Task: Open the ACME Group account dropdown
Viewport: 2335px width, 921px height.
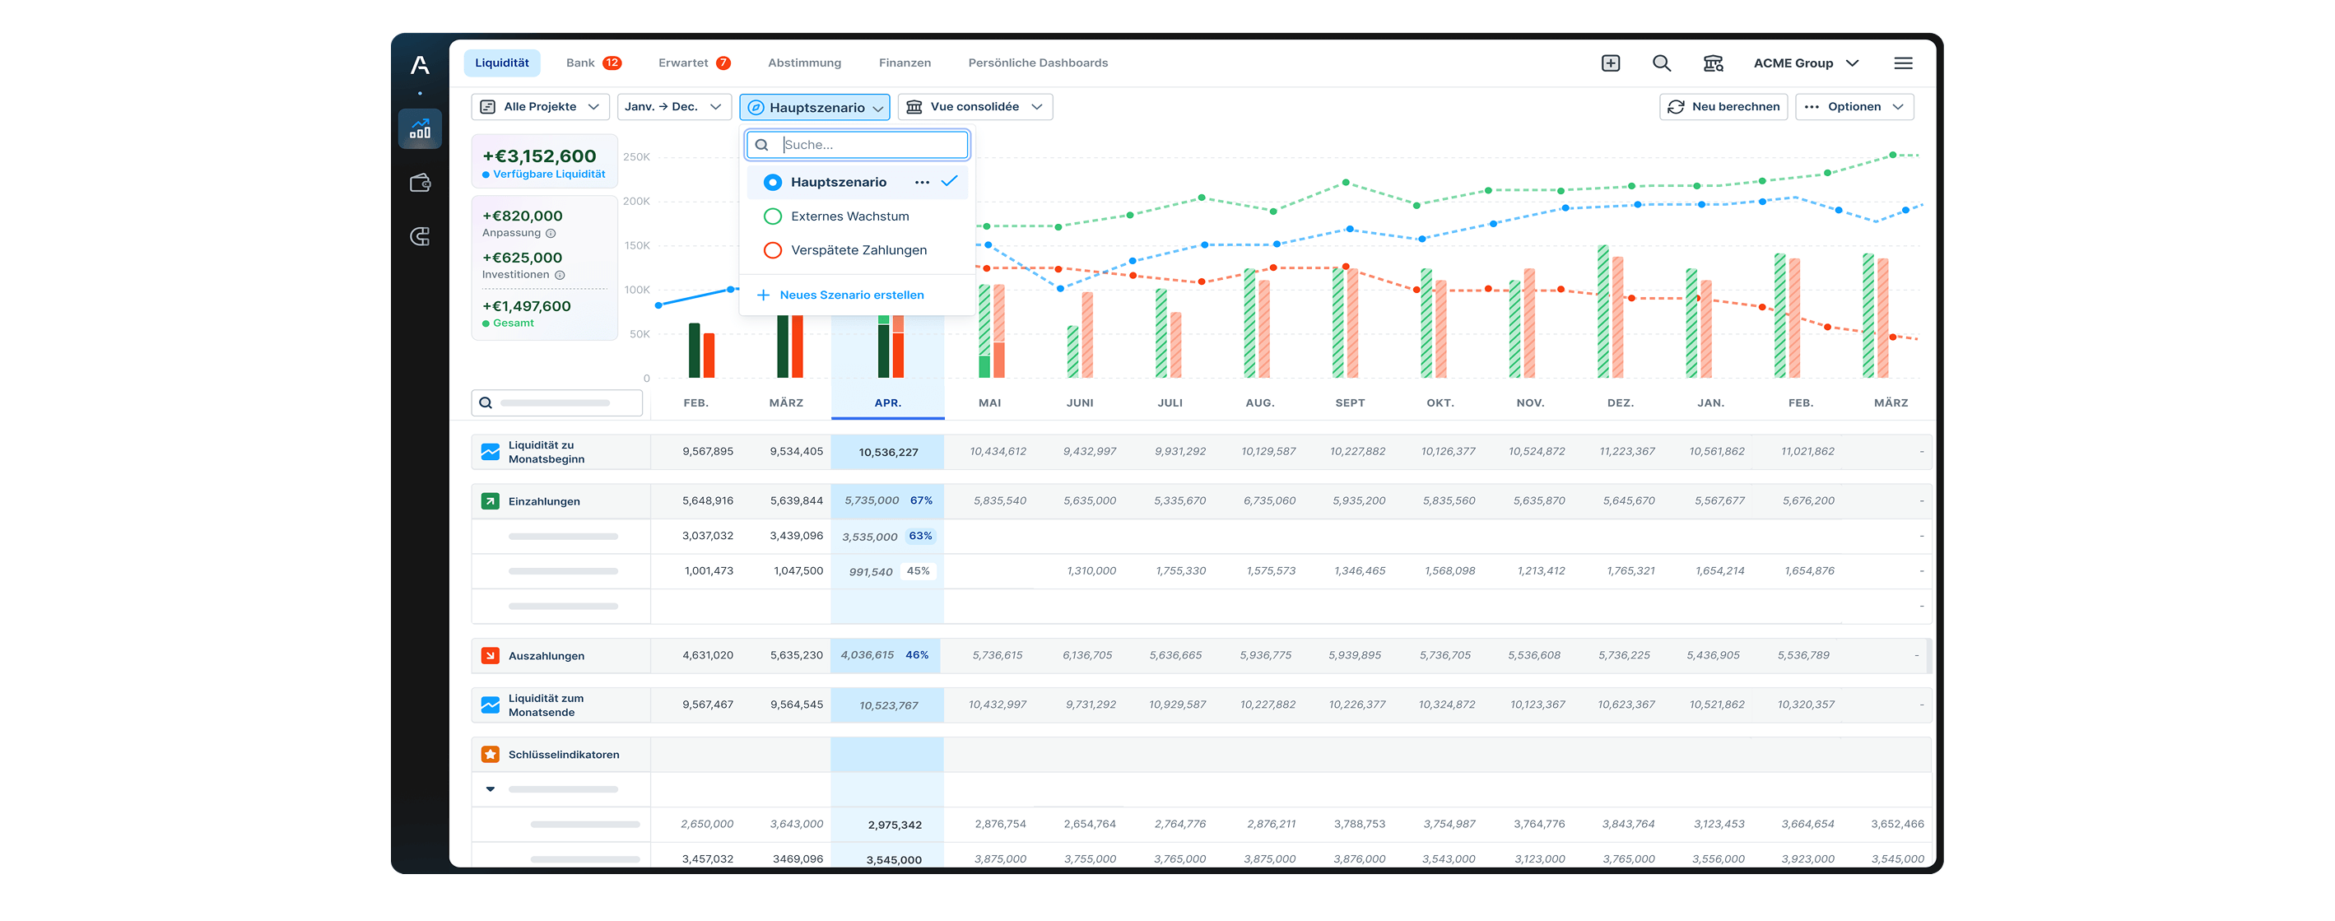Action: click(1805, 63)
